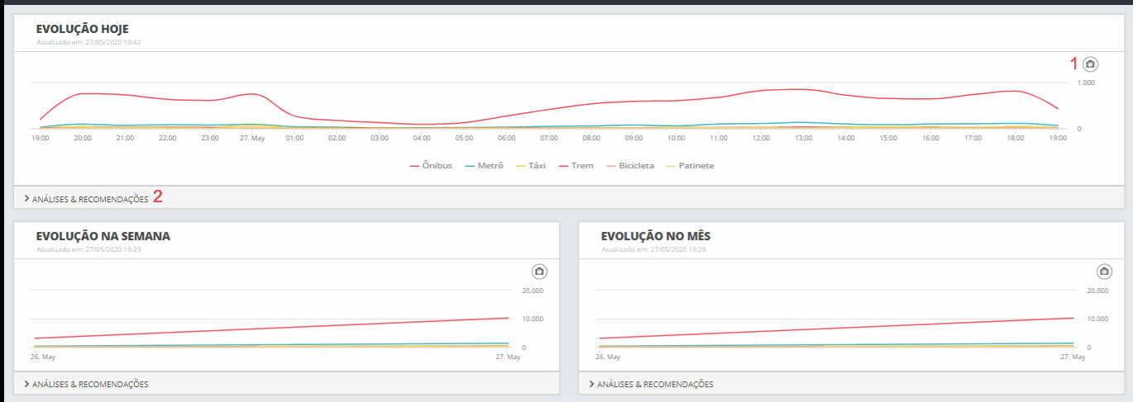Click the 13:00 label on the hourly axis
The image size is (1133, 402).
802,138
